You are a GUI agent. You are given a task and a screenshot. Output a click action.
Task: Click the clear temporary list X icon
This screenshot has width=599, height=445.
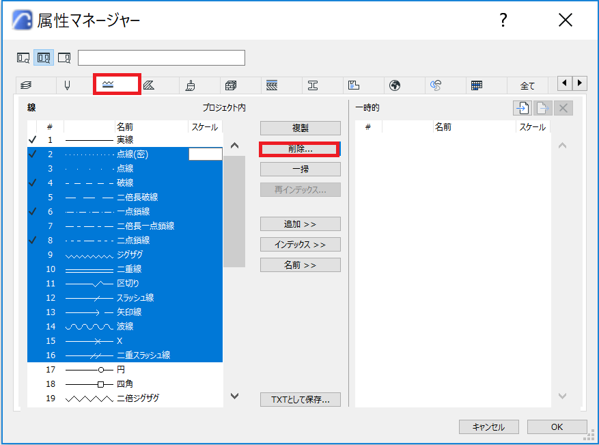pyautogui.click(x=563, y=108)
